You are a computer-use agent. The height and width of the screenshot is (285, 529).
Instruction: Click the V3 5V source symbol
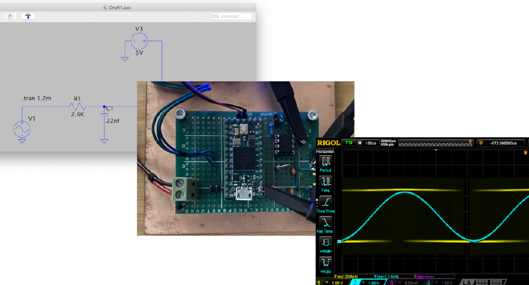[139, 41]
